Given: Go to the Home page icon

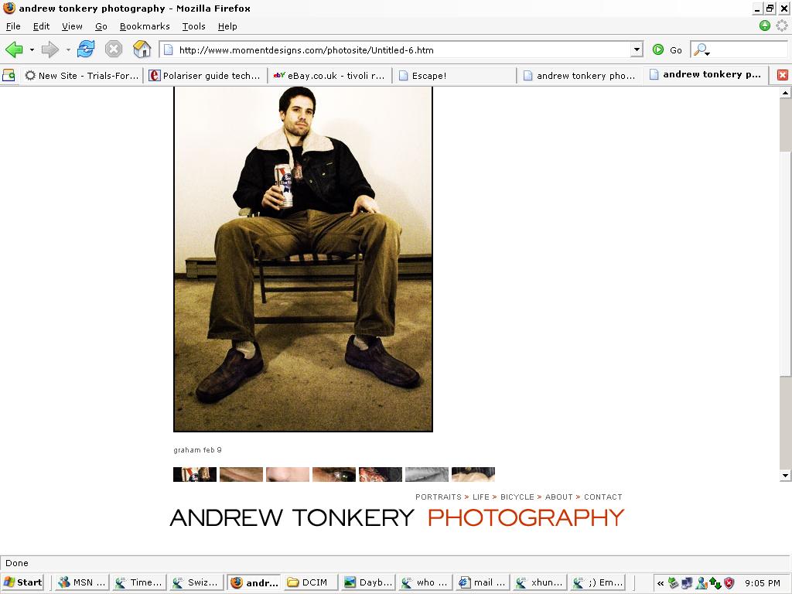Looking at the screenshot, I should point(142,49).
